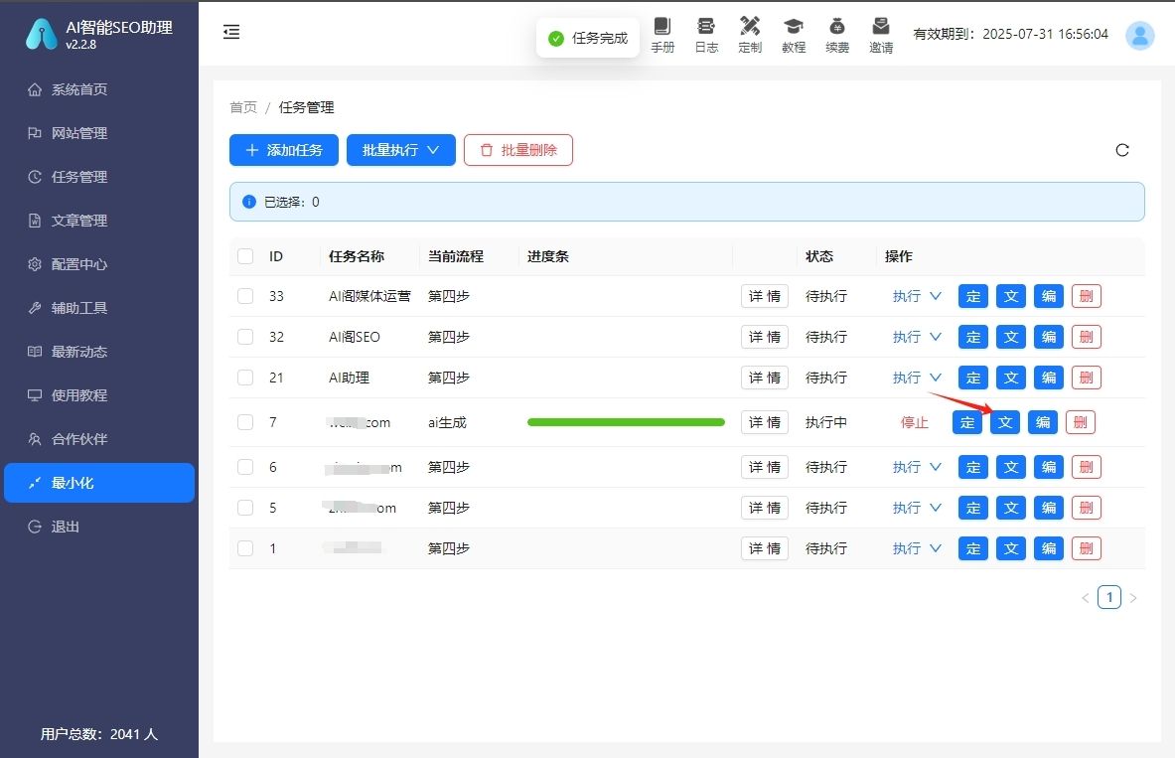Click 文 button in row ID 21
This screenshot has width=1175, height=758.
(x=1011, y=378)
